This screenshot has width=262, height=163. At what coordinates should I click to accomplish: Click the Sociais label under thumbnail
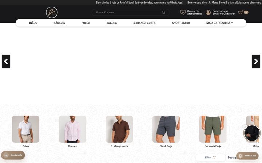pyautogui.click(x=72, y=146)
